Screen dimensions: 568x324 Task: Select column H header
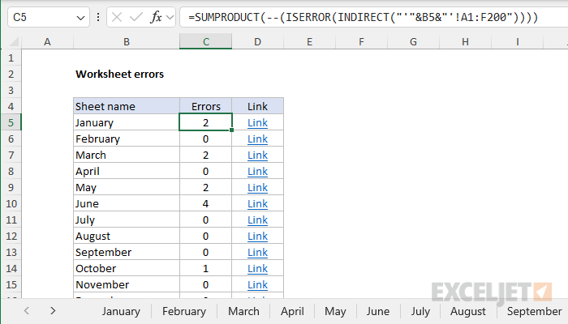tap(465, 42)
